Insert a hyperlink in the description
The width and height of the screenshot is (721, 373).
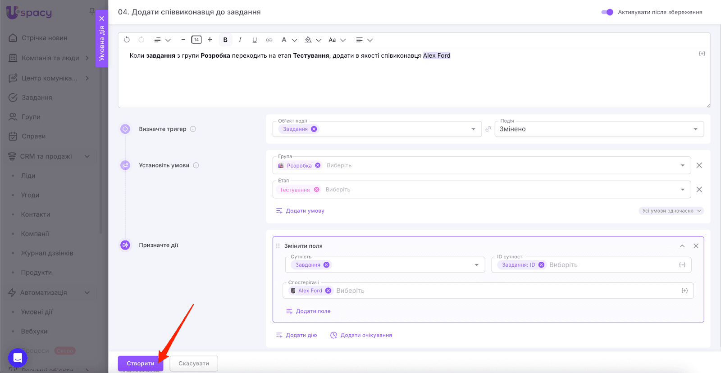click(x=269, y=40)
